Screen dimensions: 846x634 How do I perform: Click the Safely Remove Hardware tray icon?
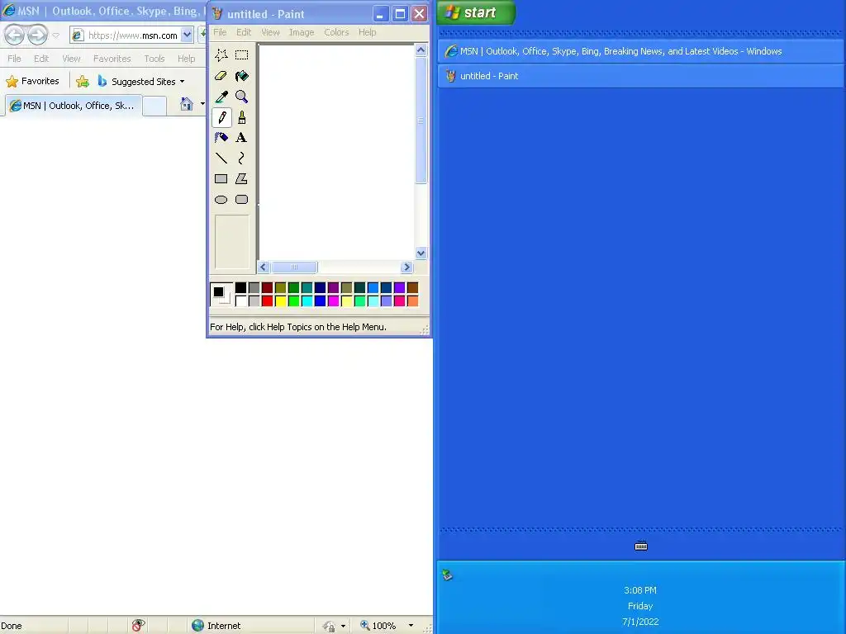(447, 575)
